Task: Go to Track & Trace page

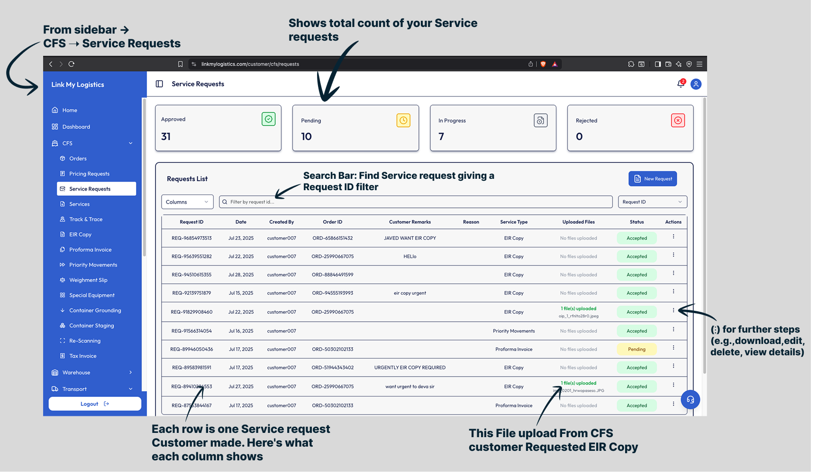Action: click(x=86, y=219)
